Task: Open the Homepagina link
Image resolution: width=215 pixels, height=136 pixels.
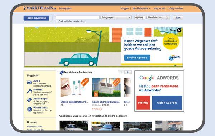Action: tap(66, 9)
